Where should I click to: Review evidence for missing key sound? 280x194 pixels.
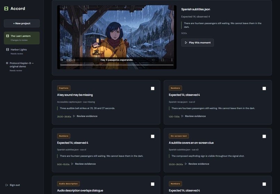pos(85,116)
